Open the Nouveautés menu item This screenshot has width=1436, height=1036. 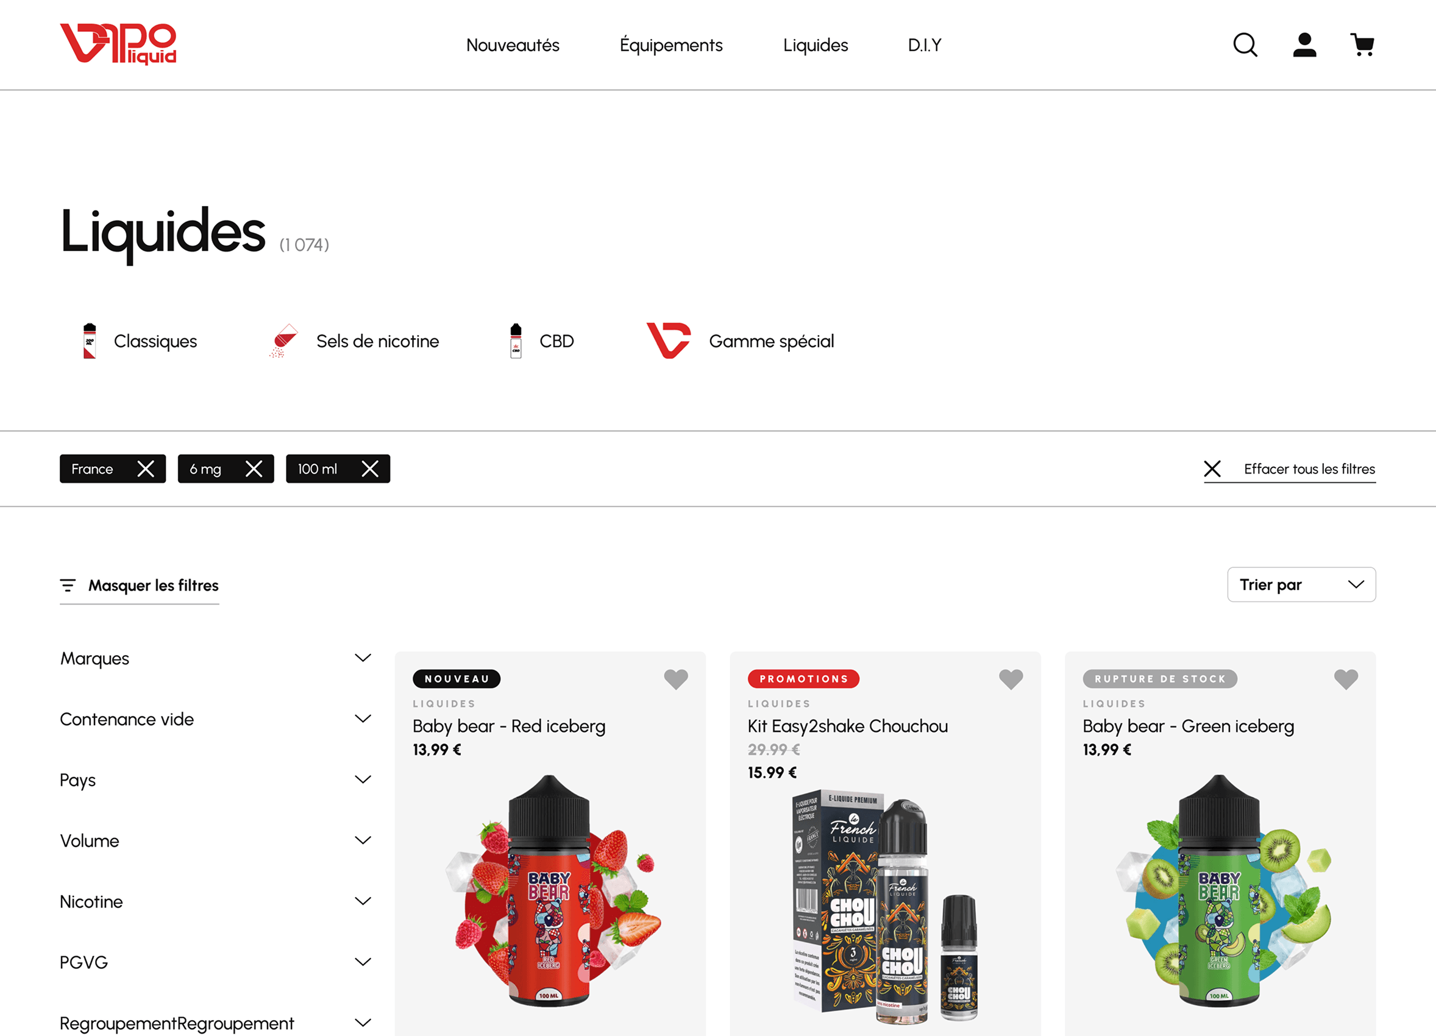512,45
